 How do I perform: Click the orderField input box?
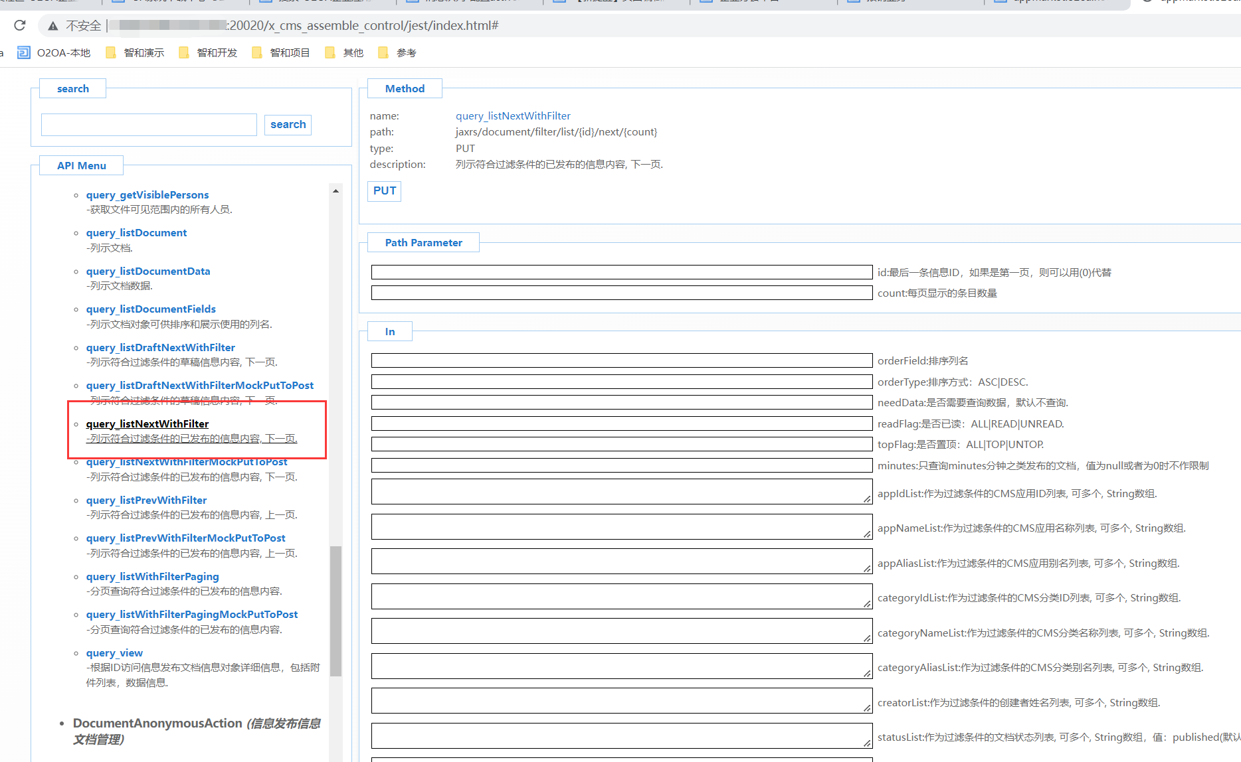[621, 360]
